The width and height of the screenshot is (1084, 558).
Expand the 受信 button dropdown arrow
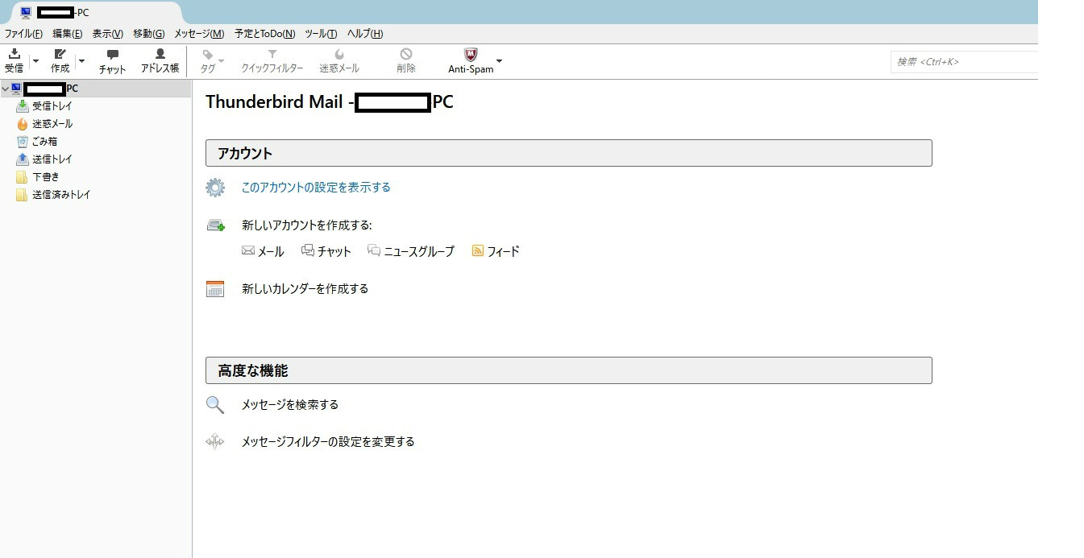pyautogui.click(x=35, y=61)
